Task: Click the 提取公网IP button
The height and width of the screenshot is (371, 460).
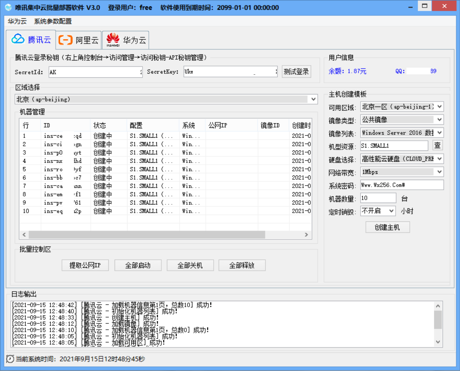Action: [85, 265]
